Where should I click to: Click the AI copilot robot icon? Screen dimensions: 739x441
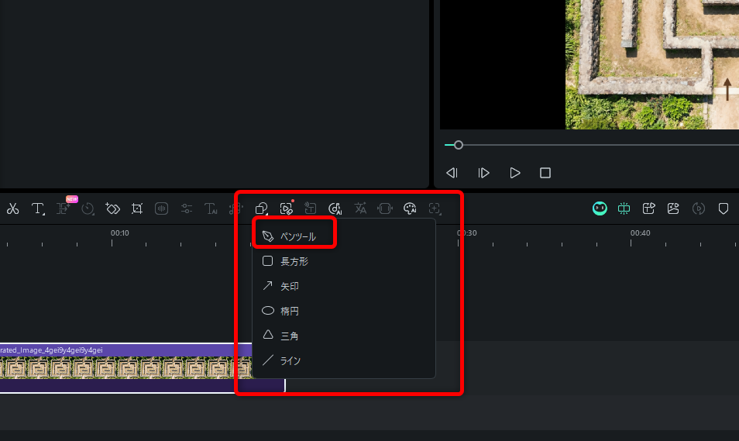(600, 208)
